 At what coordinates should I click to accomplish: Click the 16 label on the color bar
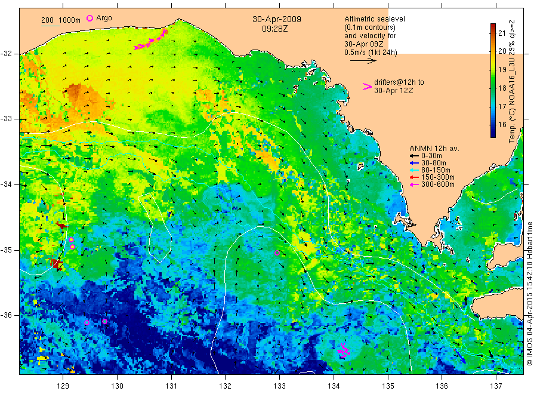coord(502,125)
